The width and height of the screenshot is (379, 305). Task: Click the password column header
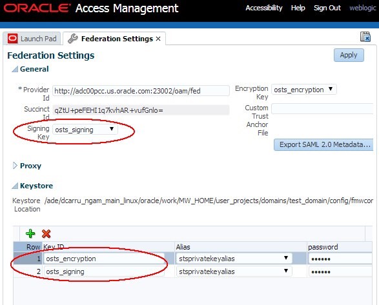[340, 247]
